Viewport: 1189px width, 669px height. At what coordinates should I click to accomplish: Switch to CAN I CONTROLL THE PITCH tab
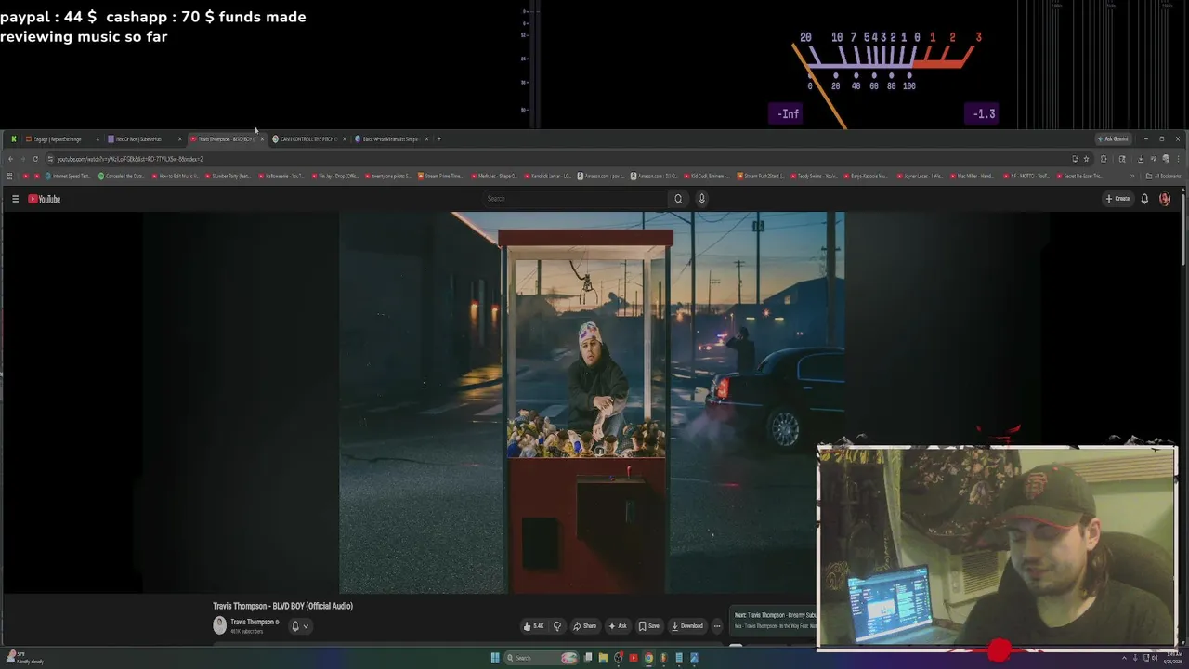pos(308,139)
